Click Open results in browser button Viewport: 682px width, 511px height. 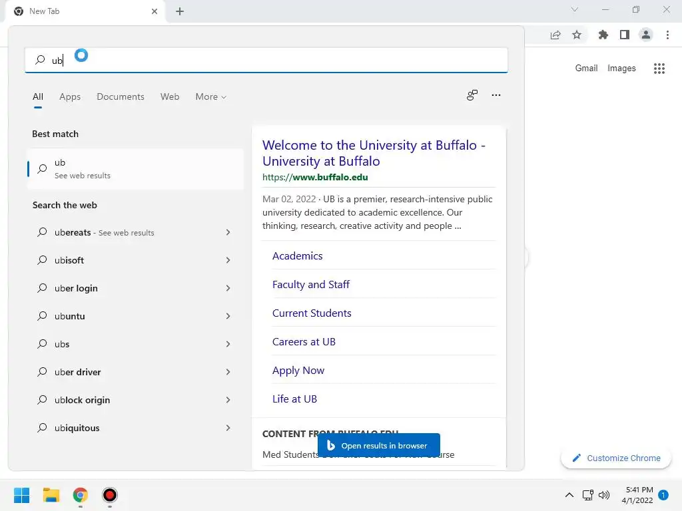click(x=378, y=445)
